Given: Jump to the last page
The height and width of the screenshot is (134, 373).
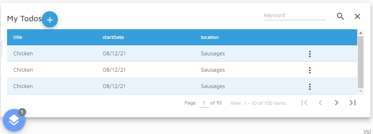Looking at the screenshot, I should [x=352, y=103].
